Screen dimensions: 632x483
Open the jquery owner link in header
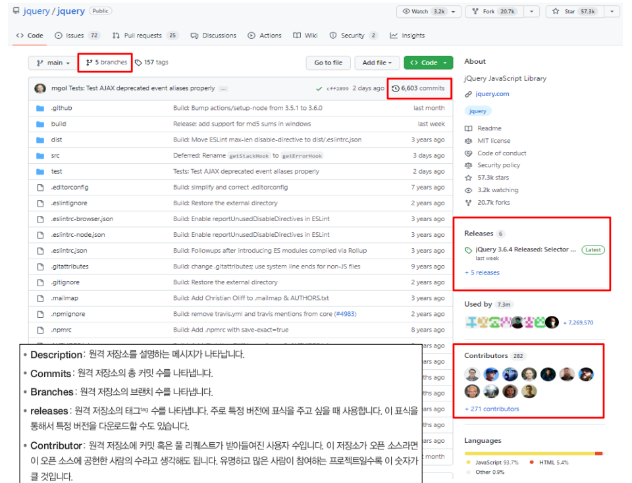click(x=36, y=11)
